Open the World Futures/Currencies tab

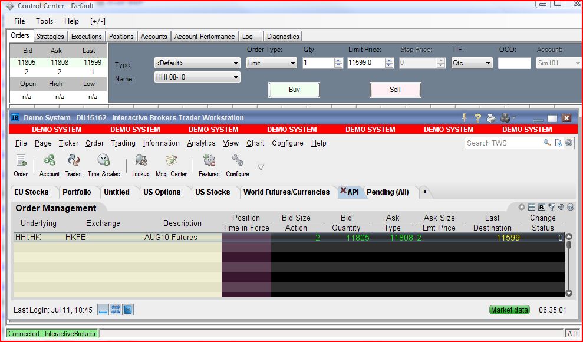point(286,192)
